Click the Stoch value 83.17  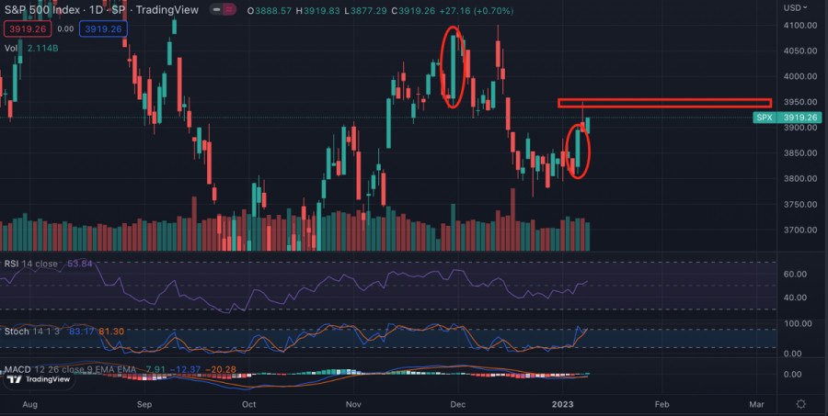pos(84,332)
